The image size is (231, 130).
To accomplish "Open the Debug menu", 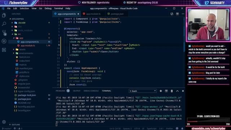I will (48, 8).
